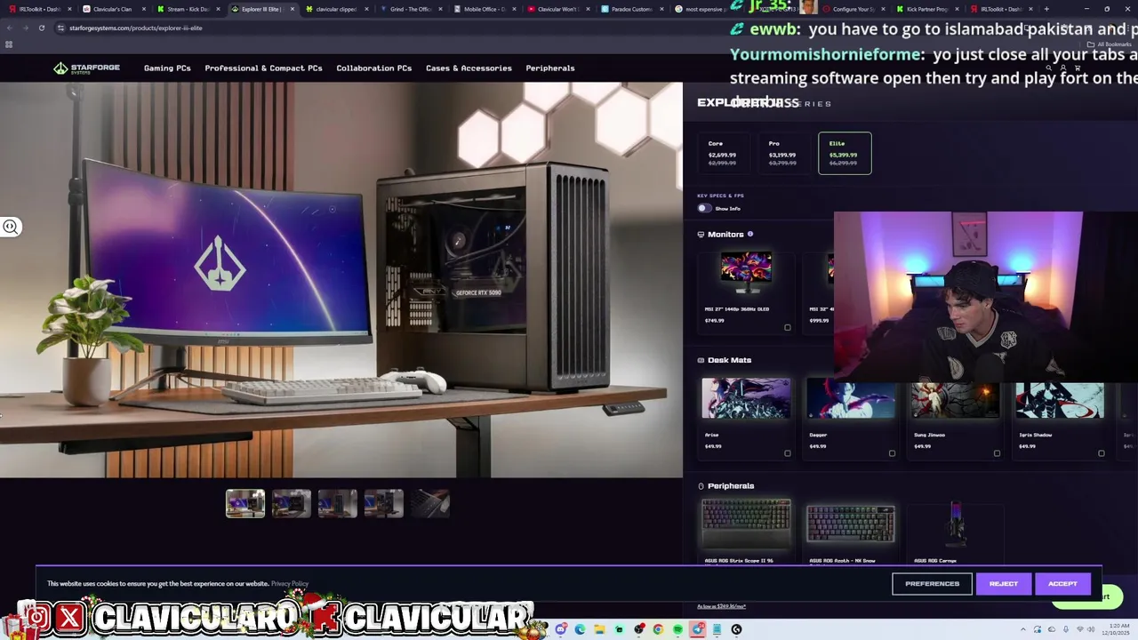
Task: Toggle the Show Info switch
Action: tap(705, 208)
